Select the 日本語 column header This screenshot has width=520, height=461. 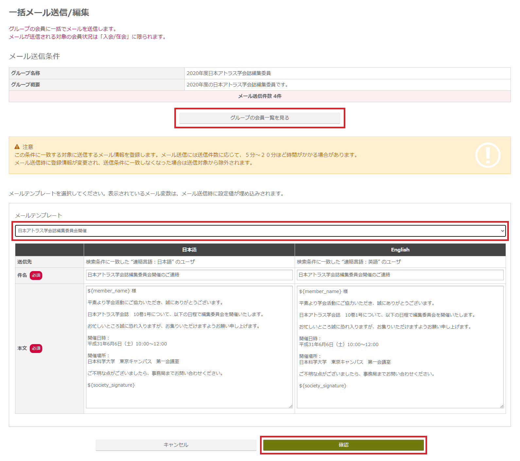(189, 250)
